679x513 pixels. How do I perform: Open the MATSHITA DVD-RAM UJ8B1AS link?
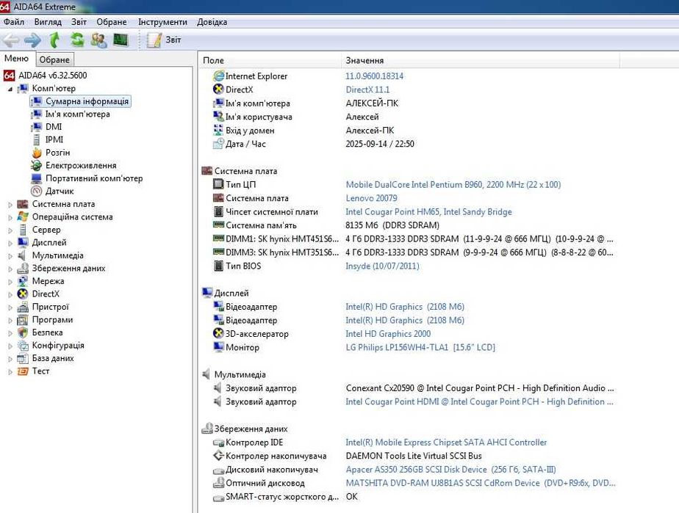tap(481, 483)
